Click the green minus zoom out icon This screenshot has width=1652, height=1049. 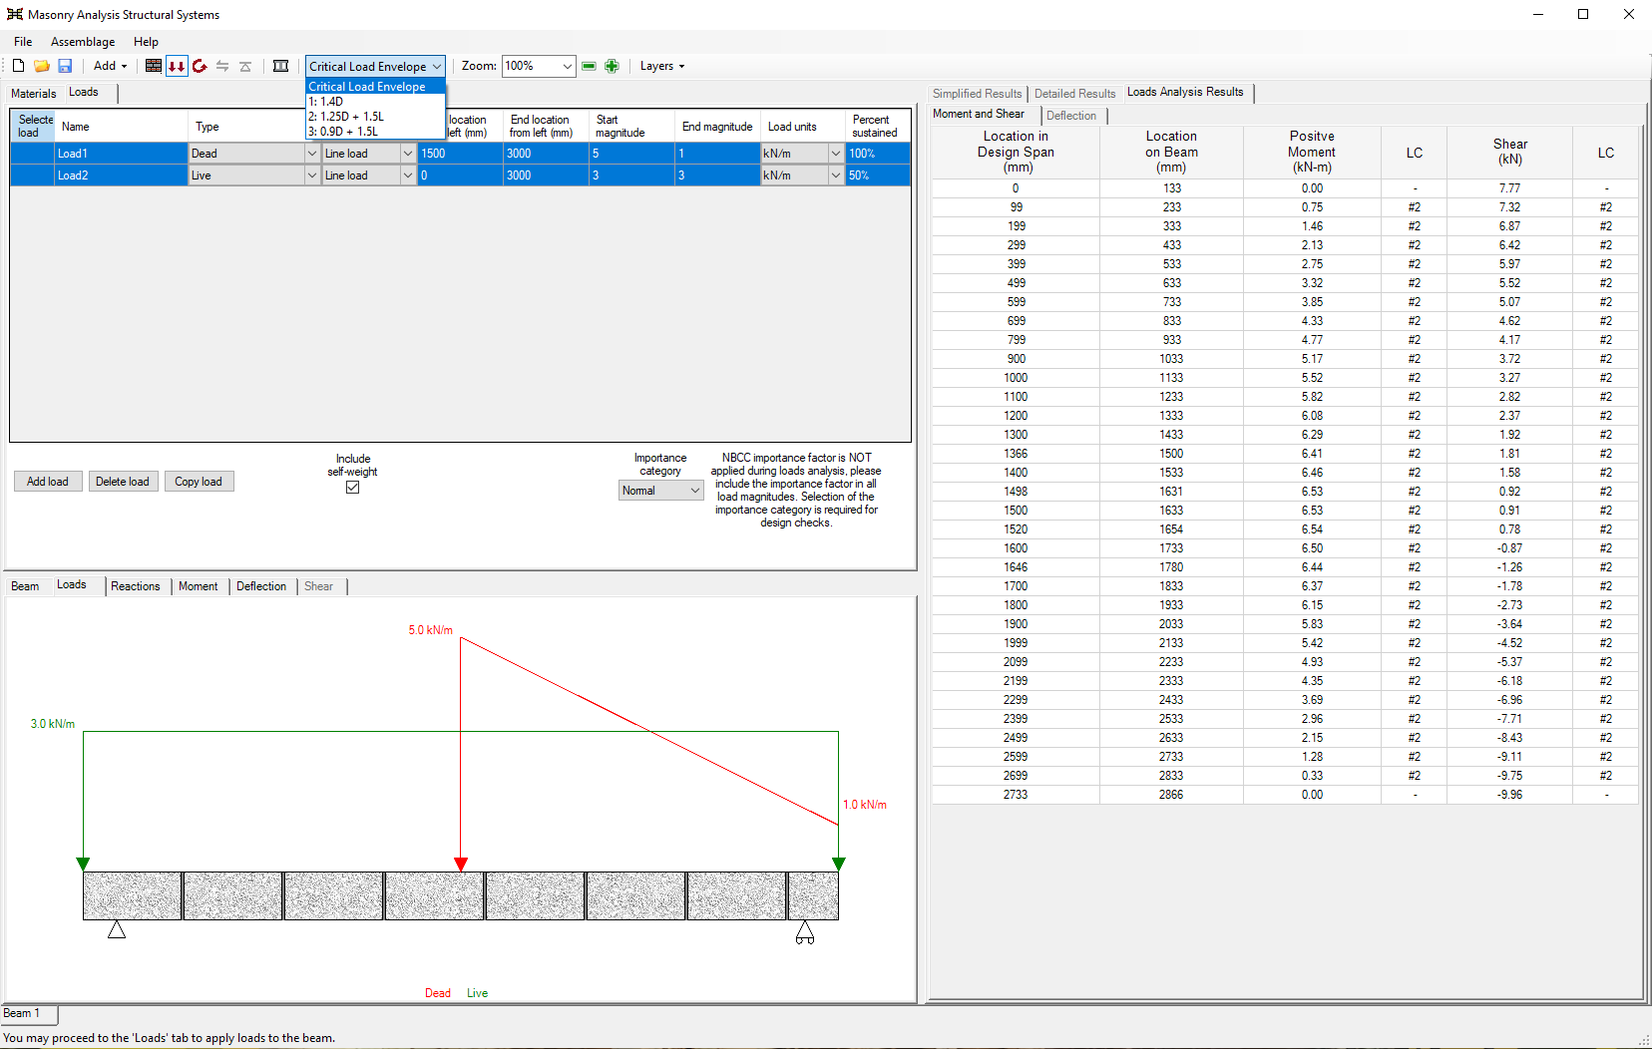click(x=589, y=66)
